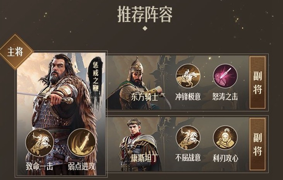Click the 推荐阵容 heading
The image size is (283, 180).
145,14
